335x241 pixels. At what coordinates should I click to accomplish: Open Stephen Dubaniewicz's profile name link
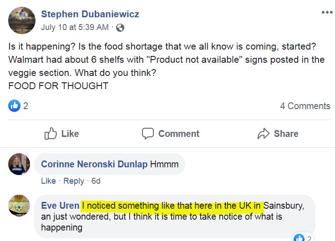[90, 14]
